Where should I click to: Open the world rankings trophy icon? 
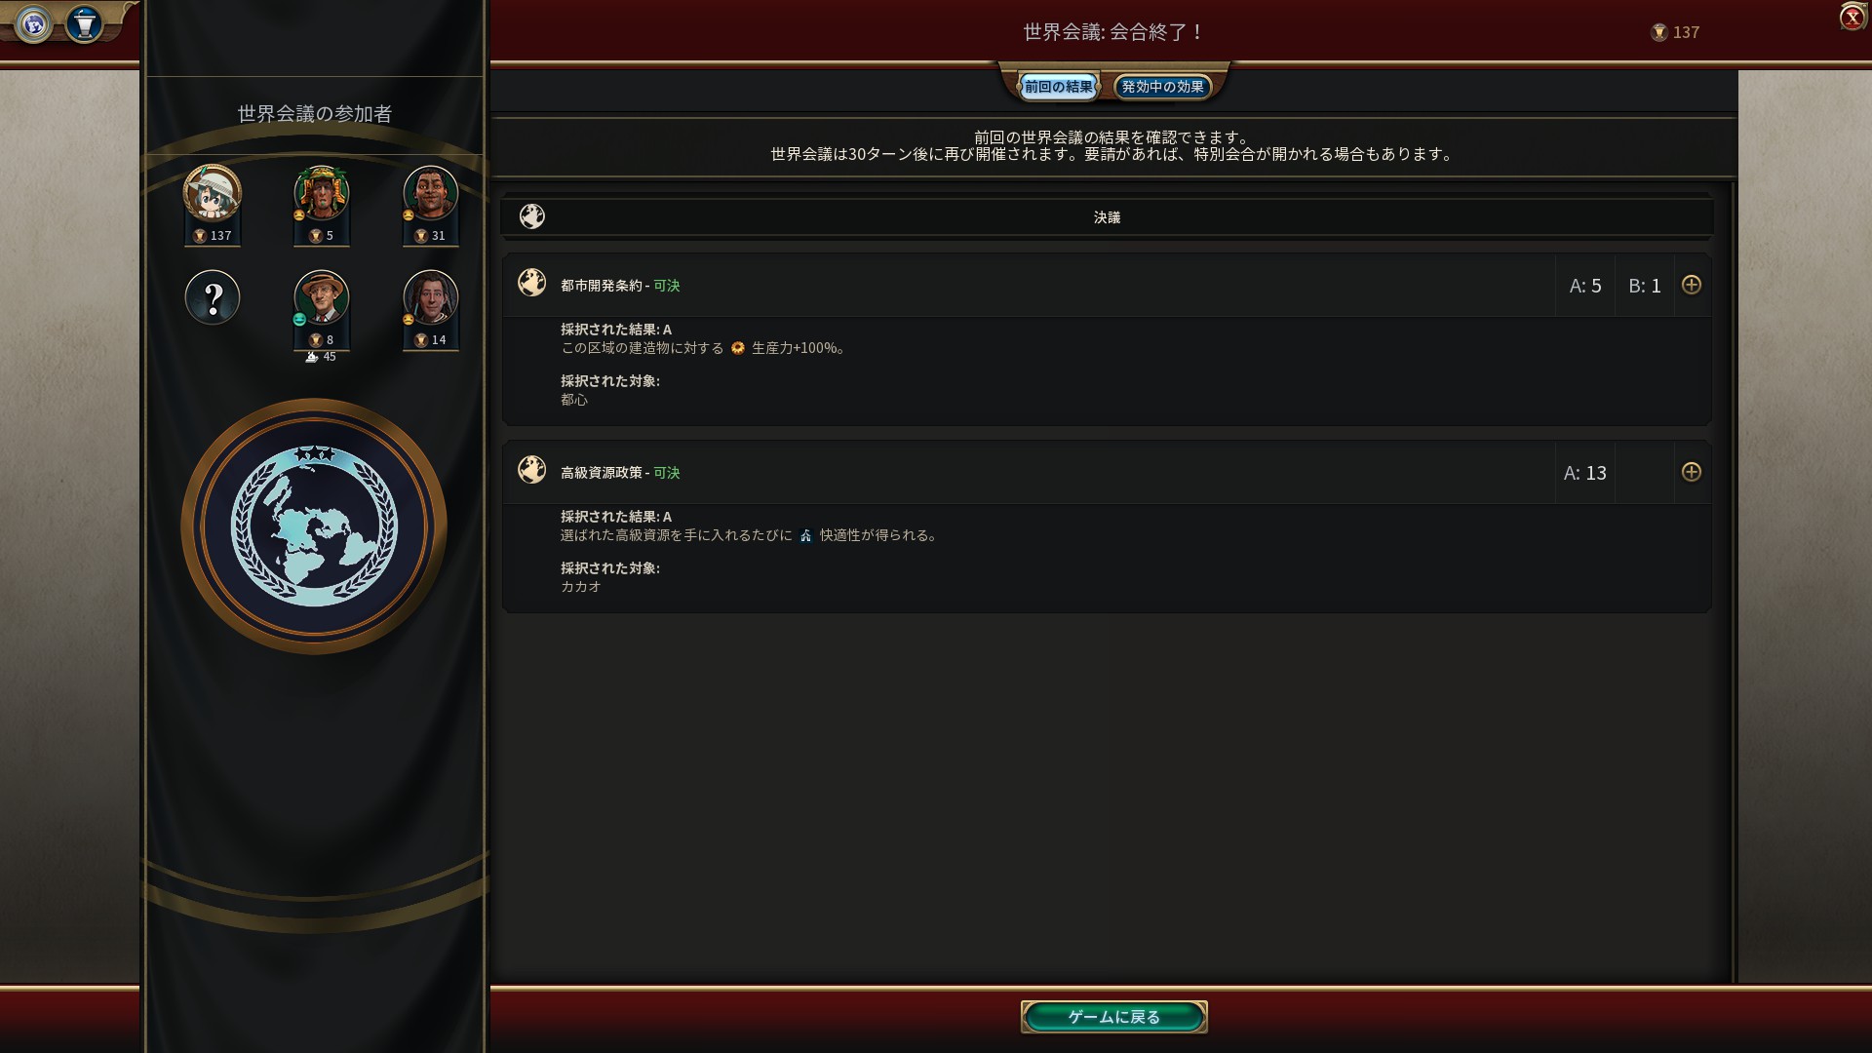pos(85,23)
